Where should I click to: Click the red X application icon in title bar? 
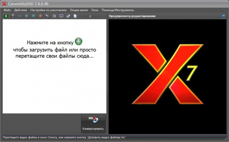click(x=4, y=4)
